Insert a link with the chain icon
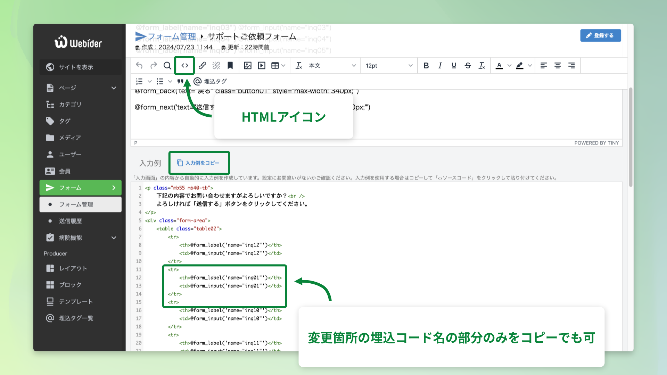The image size is (667, 375). pos(203,66)
